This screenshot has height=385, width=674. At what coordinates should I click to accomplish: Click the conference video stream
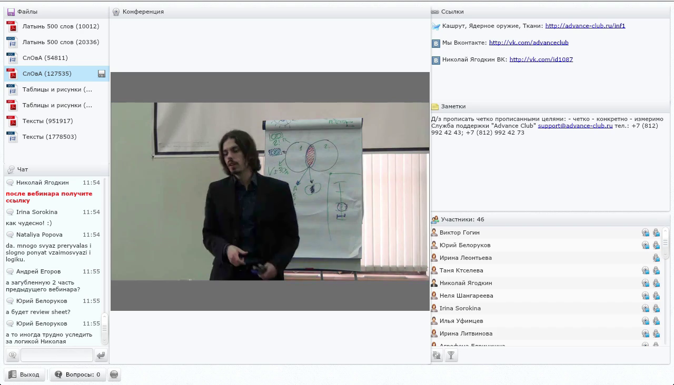click(270, 191)
